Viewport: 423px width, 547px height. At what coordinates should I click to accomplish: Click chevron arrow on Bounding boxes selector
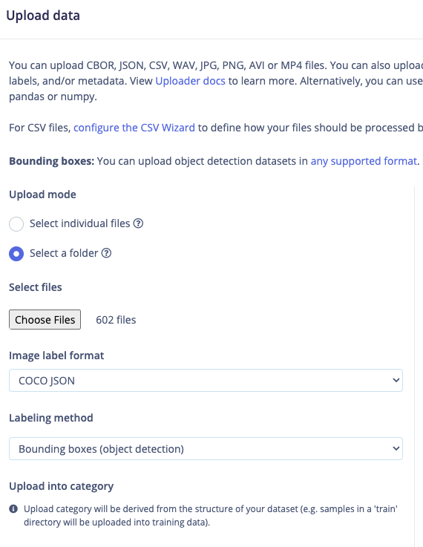(x=396, y=448)
